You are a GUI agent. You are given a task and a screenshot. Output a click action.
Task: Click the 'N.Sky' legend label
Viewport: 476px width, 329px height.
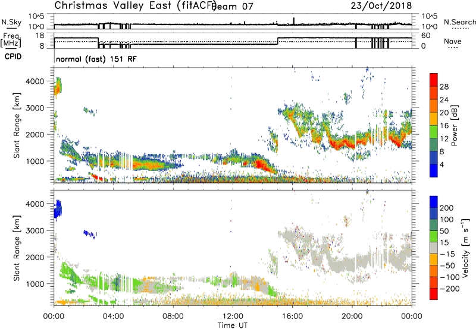click(x=11, y=22)
